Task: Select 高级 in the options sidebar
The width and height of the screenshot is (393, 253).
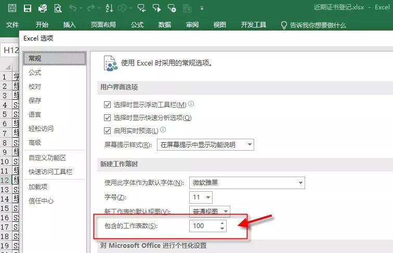Action: [35, 142]
